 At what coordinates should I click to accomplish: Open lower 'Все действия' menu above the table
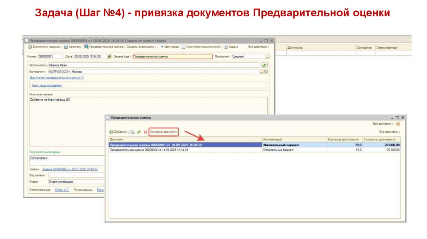pyautogui.click(x=389, y=132)
